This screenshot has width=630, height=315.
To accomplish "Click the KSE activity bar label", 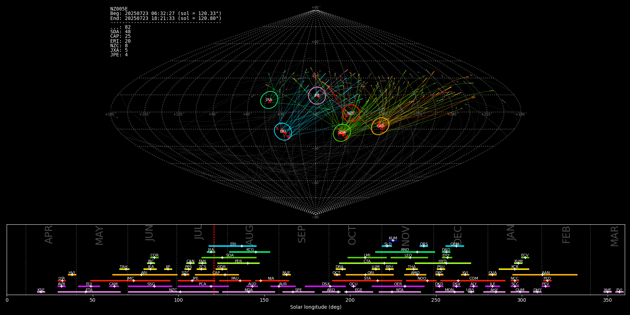I will (x=41, y=290).
